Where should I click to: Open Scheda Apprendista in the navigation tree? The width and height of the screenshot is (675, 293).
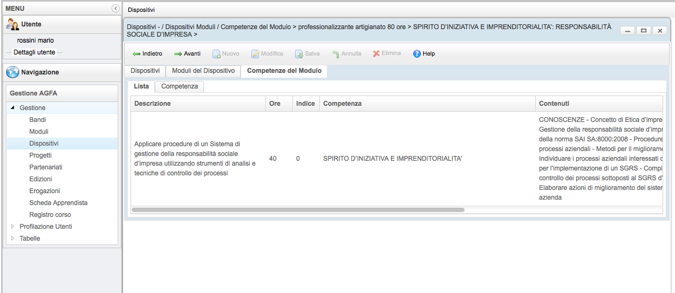tap(58, 203)
